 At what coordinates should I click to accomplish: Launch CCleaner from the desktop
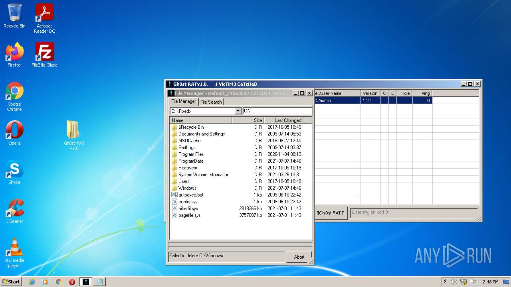pos(14,211)
